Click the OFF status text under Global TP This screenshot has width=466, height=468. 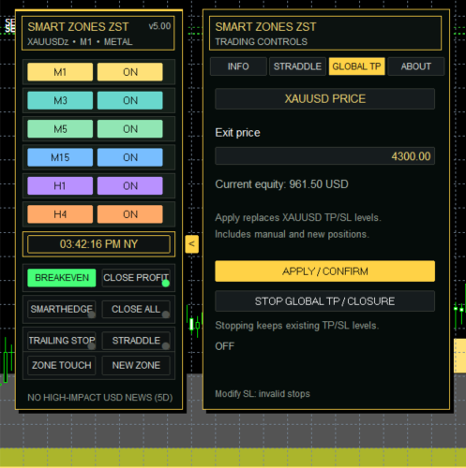[x=225, y=346]
